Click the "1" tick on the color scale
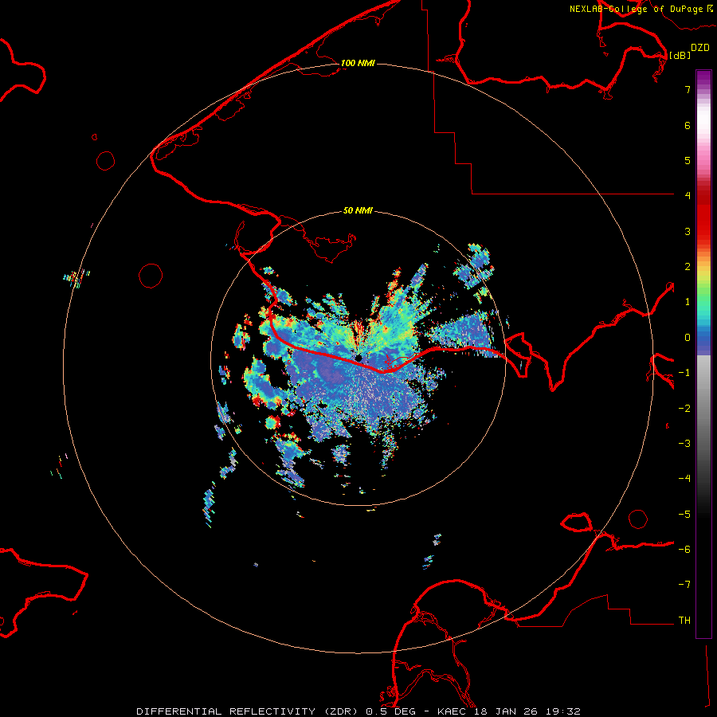 click(x=688, y=302)
